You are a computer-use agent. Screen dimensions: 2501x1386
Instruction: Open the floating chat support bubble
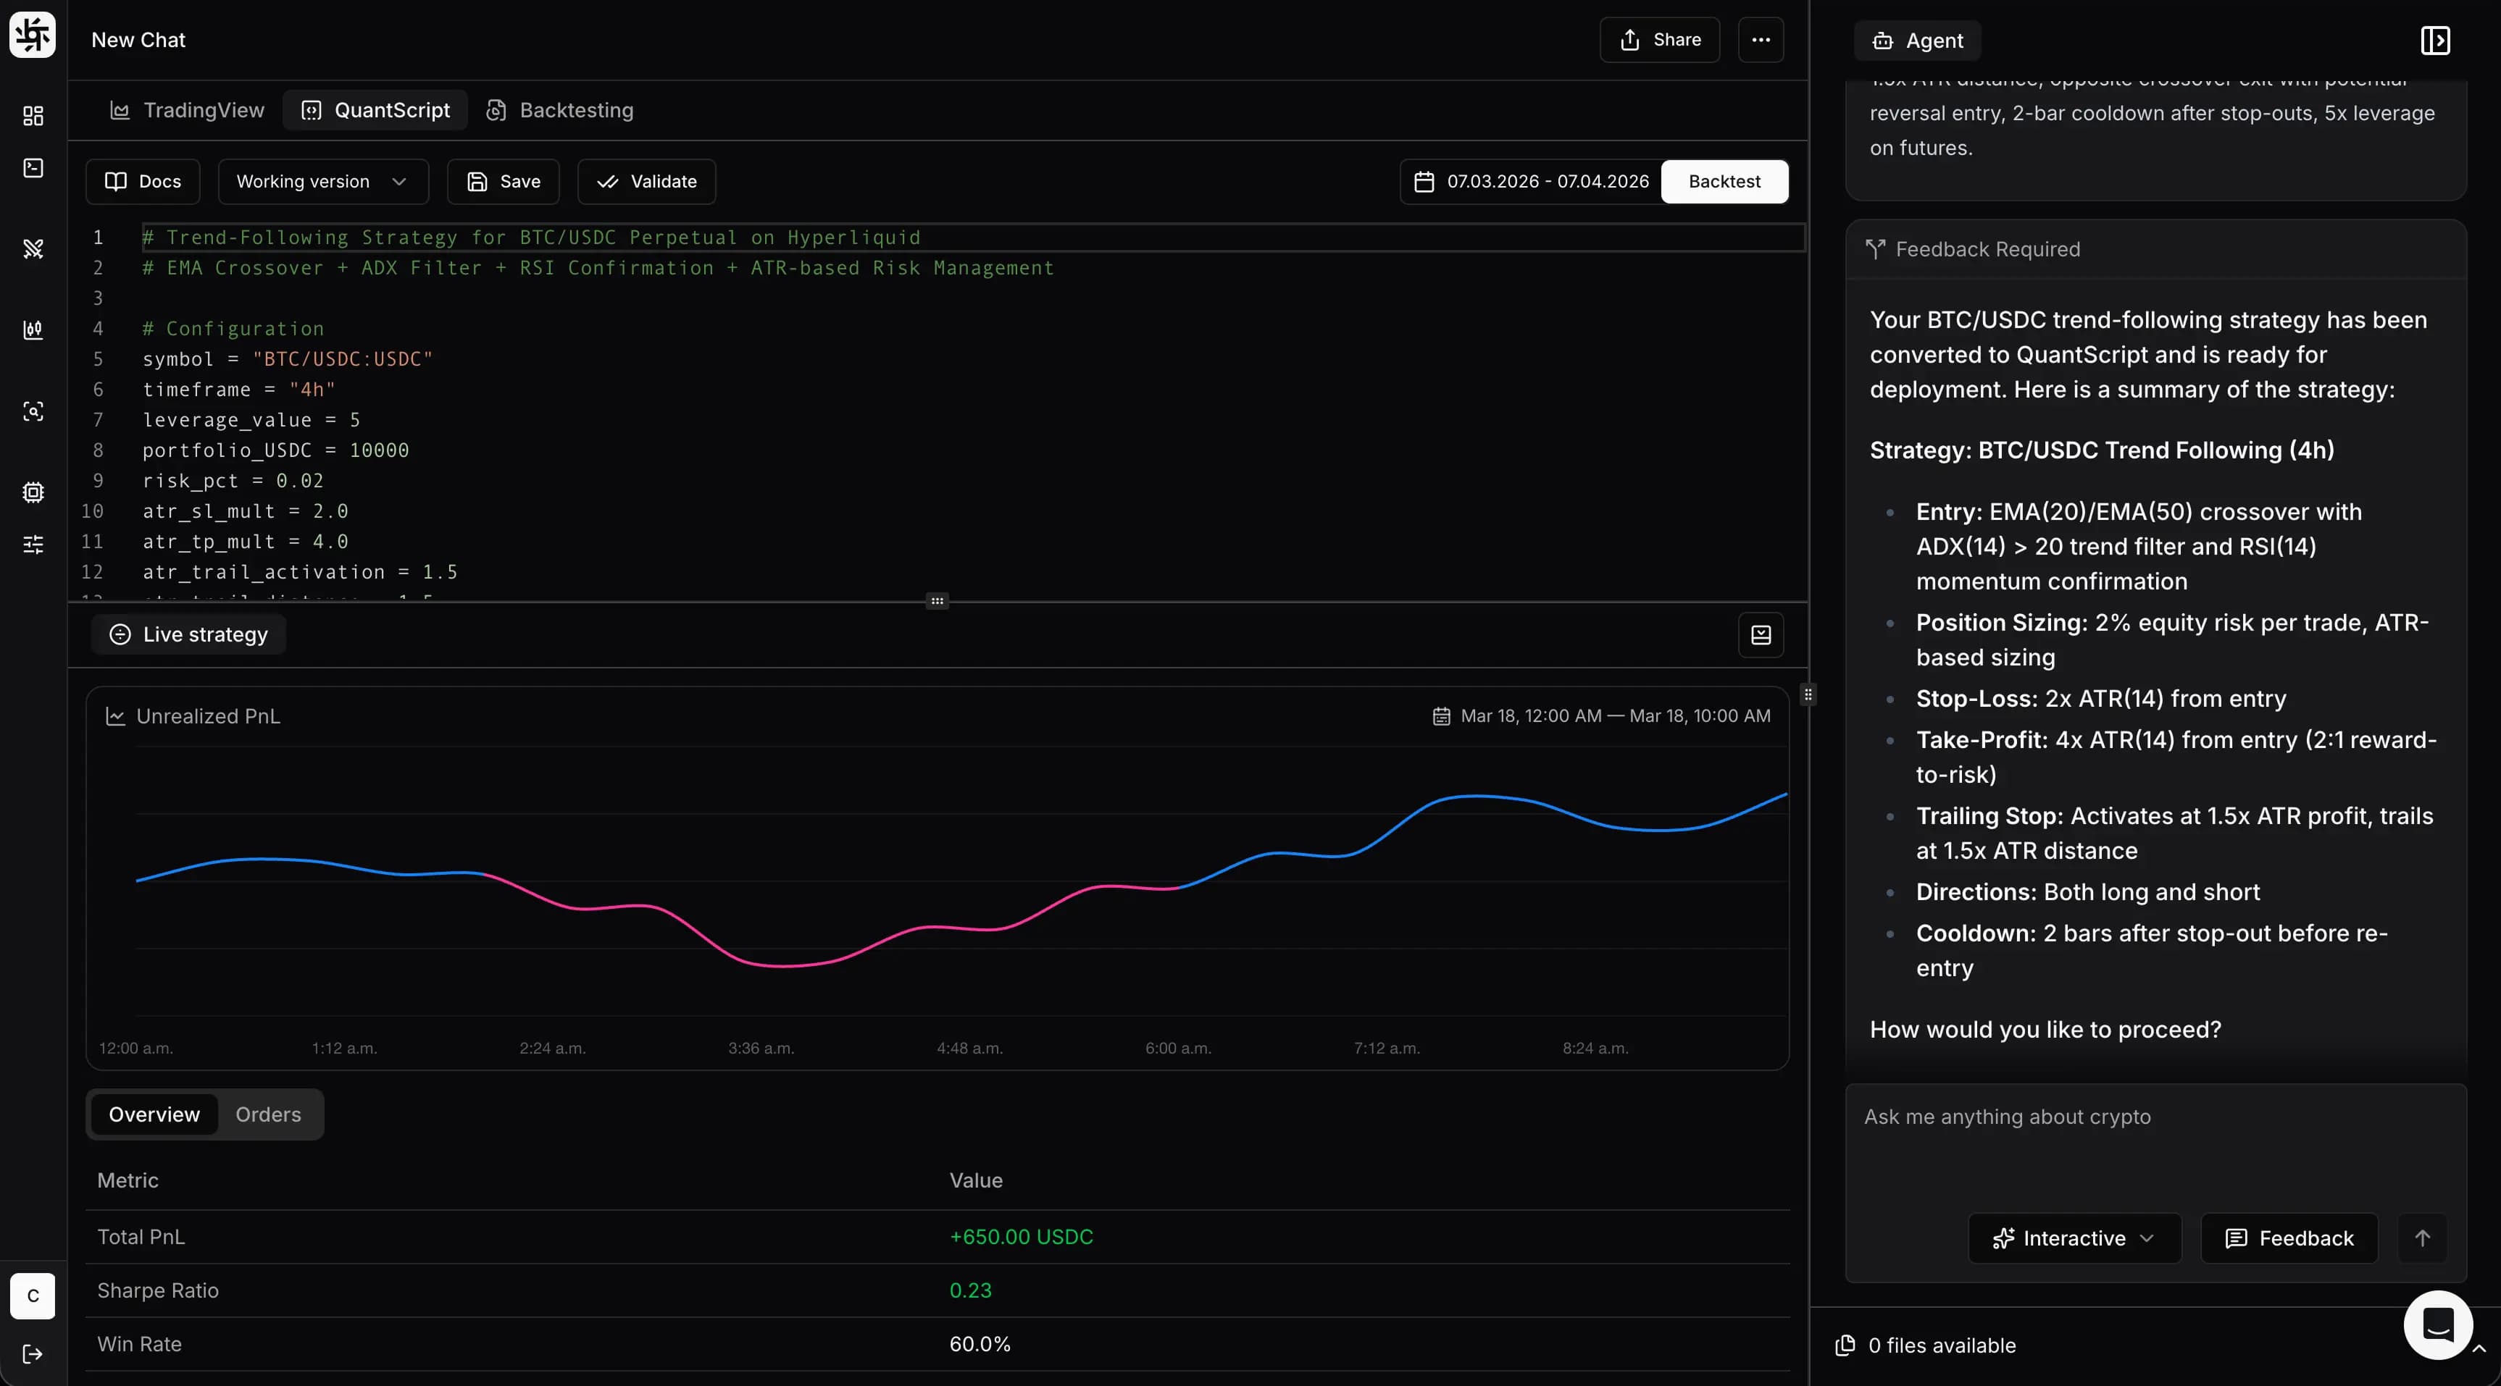click(x=2438, y=1325)
